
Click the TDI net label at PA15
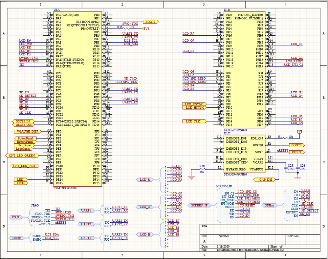pos(22,65)
